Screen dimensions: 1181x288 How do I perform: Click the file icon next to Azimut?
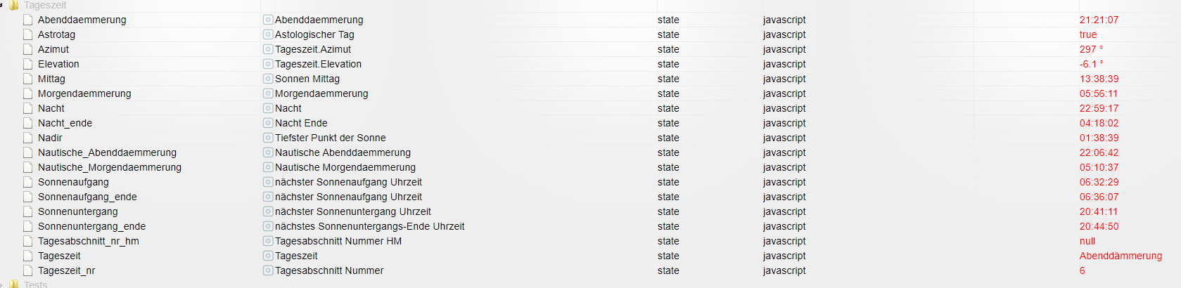(28, 49)
